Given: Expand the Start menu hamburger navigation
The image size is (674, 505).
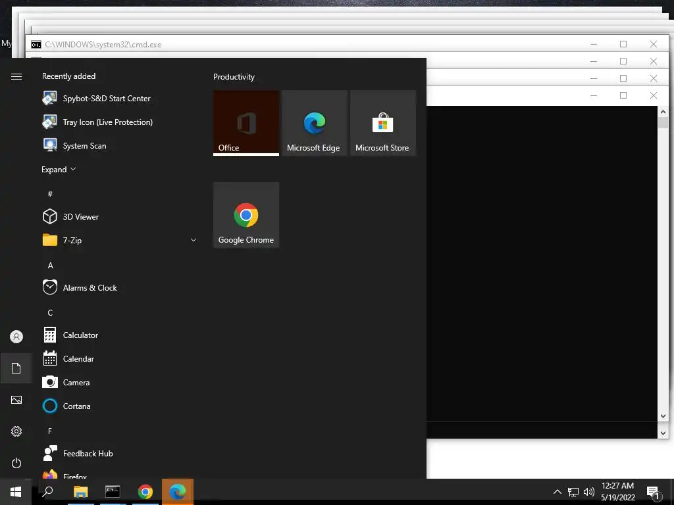Looking at the screenshot, I should point(16,76).
